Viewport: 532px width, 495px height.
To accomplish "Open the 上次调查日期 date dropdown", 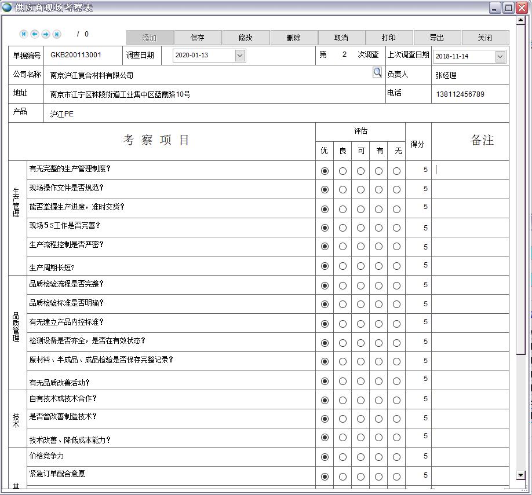I will pyautogui.click(x=500, y=56).
